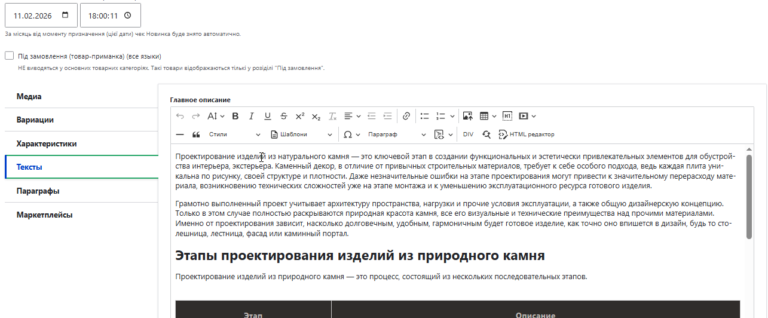The height and width of the screenshot is (318, 768).
Task: Click the Главное описание label
Action: point(200,100)
